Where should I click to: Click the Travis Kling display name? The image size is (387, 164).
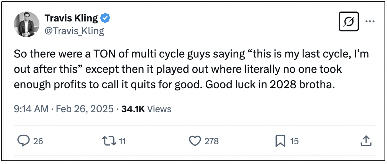[71, 18]
